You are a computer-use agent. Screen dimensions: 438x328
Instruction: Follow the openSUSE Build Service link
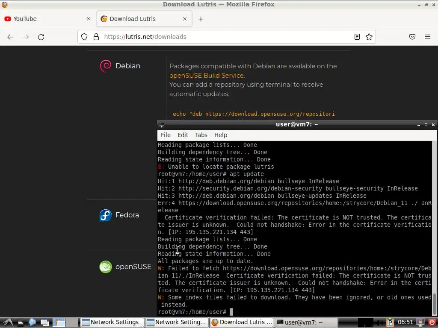pyautogui.click(x=207, y=76)
